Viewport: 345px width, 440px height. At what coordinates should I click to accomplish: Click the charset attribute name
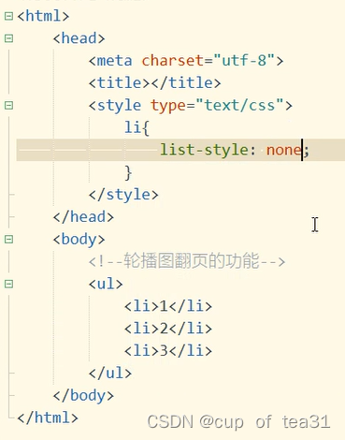click(x=173, y=61)
